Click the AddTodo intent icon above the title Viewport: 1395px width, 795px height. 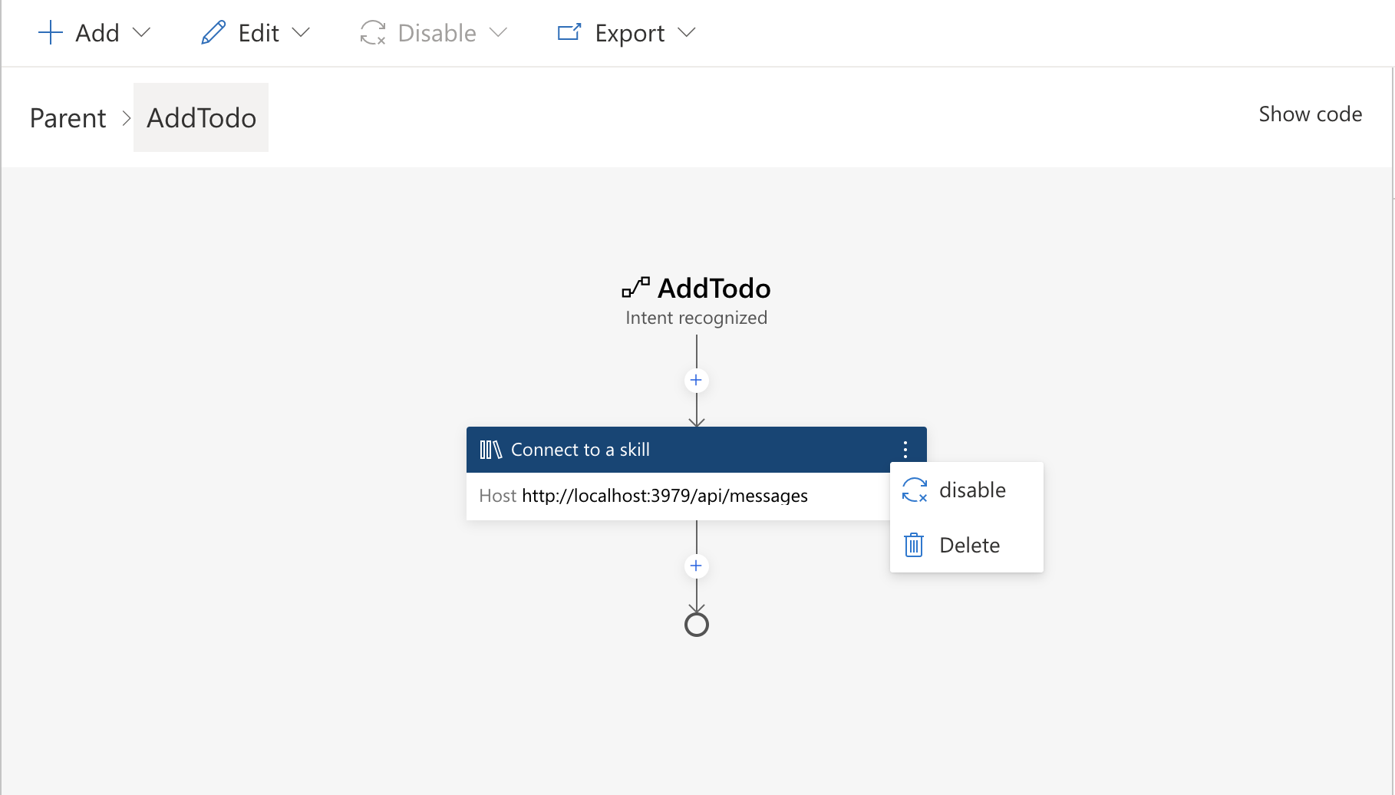(634, 288)
